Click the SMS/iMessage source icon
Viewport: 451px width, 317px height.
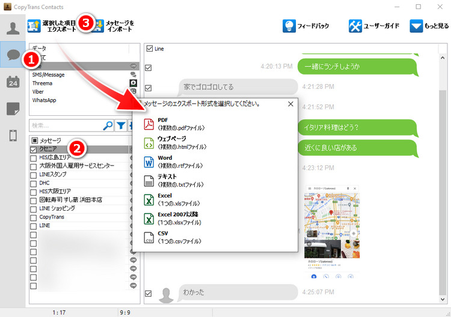(133, 74)
